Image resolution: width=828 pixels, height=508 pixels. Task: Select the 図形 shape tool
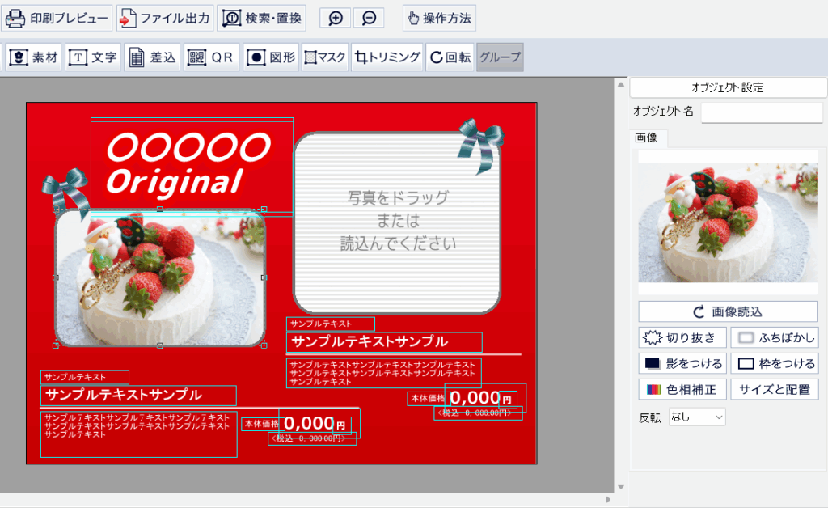point(271,57)
